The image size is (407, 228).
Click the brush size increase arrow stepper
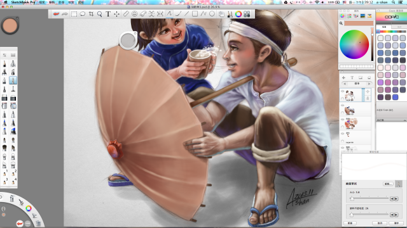(396, 198)
